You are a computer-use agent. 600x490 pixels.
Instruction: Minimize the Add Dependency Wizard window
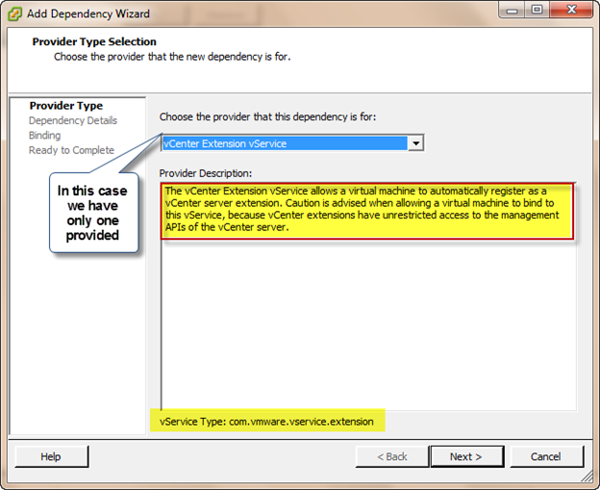(512, 11)
